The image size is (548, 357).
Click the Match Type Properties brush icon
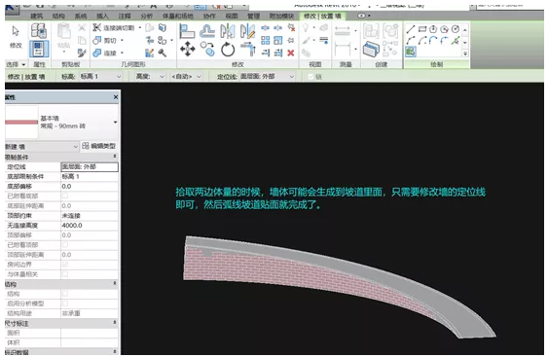click(82, 53)
